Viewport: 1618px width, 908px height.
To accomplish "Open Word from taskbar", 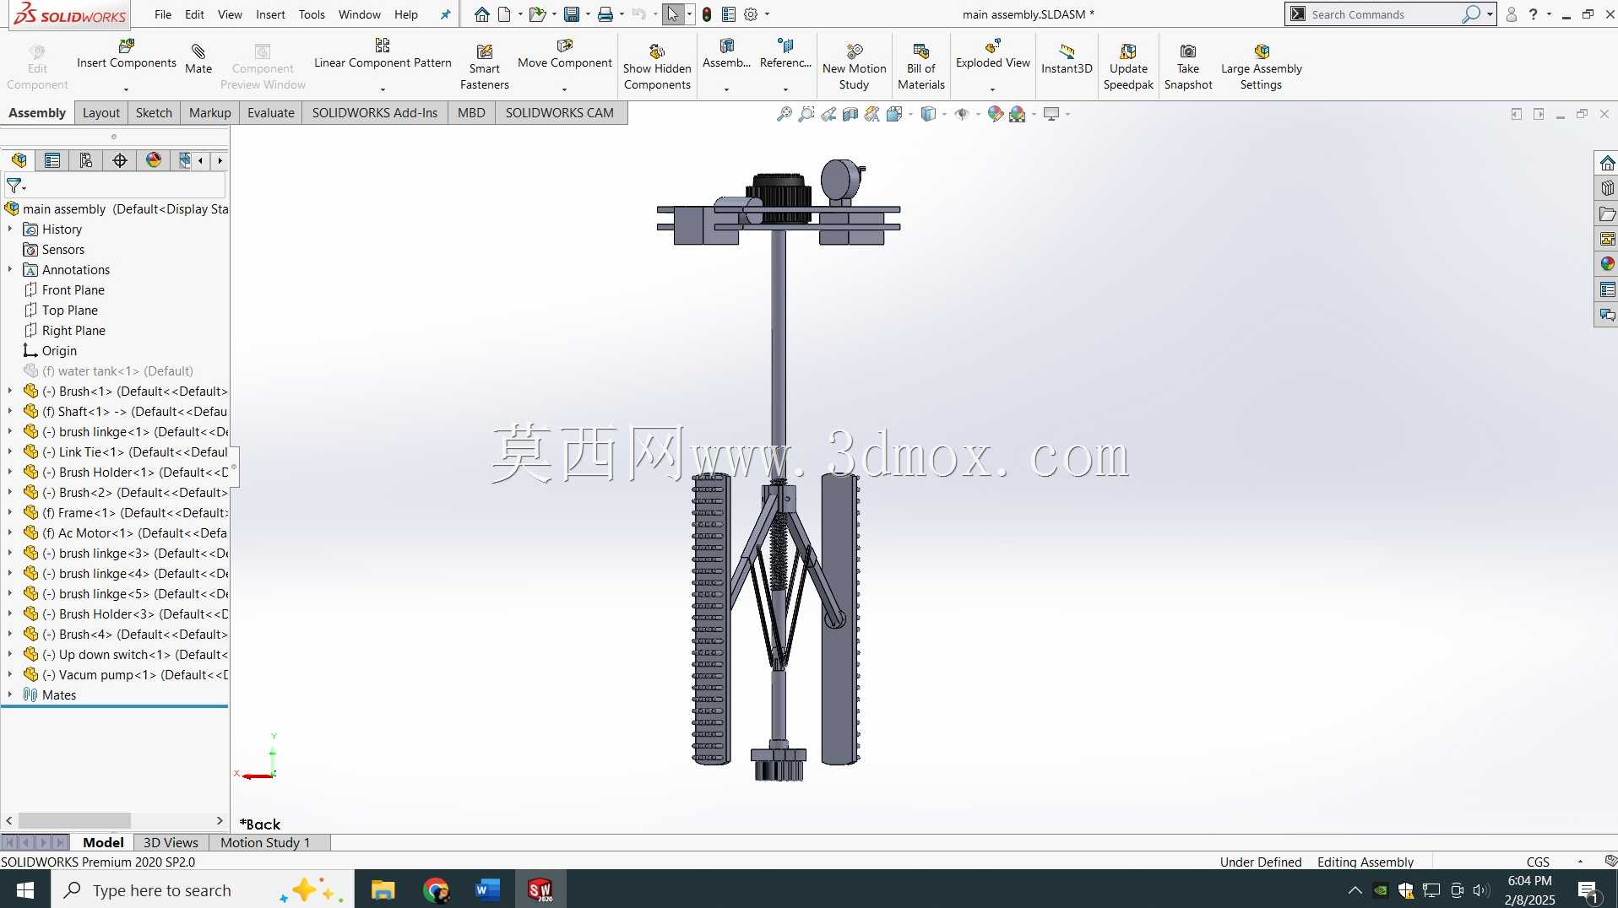I will pyautogui.click(x=487, y=889).
